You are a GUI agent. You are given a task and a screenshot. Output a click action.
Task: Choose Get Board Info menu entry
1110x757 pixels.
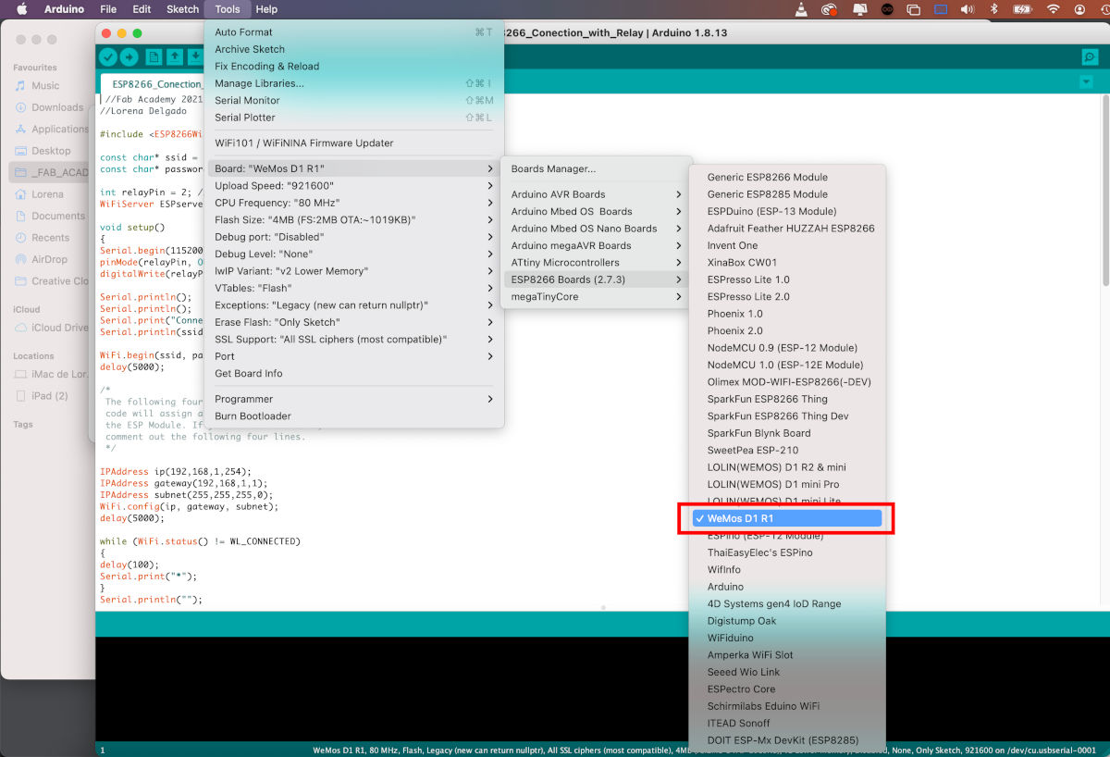point(353,374)
